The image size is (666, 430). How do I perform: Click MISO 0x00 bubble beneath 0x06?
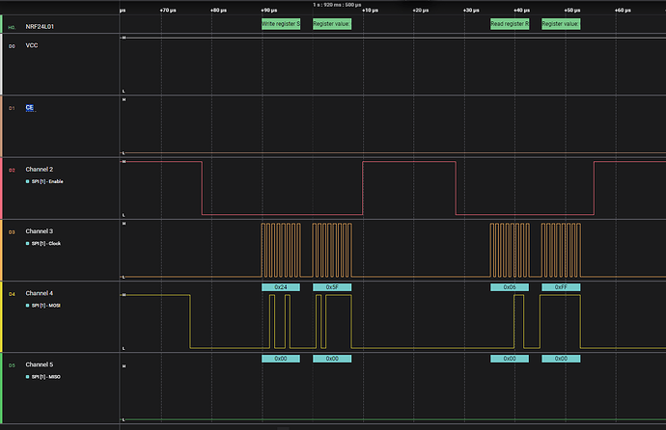pos(510,359)
